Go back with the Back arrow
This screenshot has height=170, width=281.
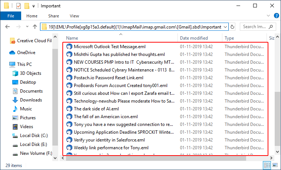7,27
